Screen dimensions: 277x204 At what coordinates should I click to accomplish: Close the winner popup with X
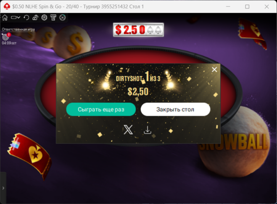[214, 70]
